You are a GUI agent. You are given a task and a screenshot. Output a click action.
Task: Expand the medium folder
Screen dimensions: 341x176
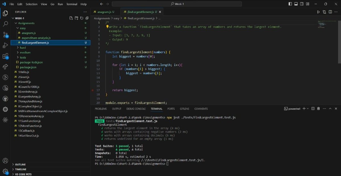(x=17, y=53)
